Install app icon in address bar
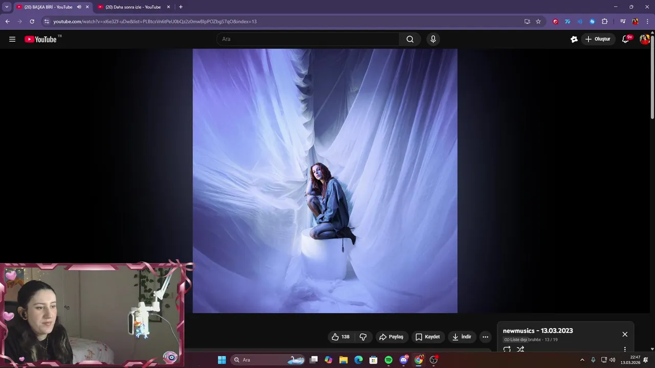 point(527,21)
